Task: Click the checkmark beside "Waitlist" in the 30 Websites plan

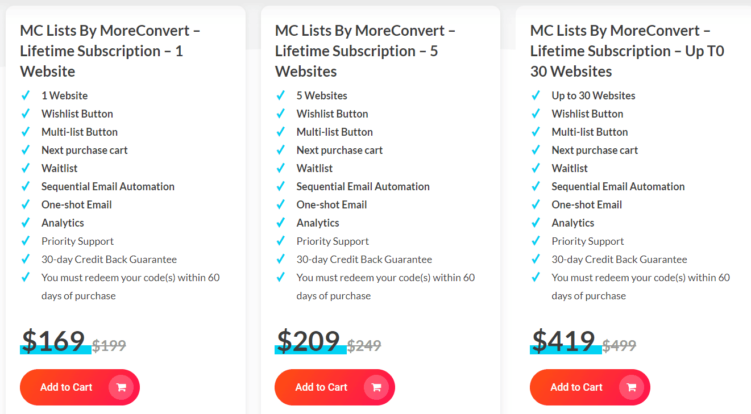Action: point(536,168)
